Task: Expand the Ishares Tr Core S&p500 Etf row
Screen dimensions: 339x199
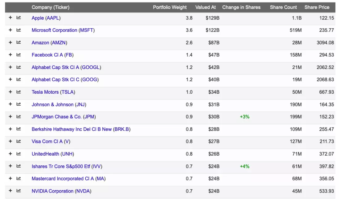Action: point(10,166)
